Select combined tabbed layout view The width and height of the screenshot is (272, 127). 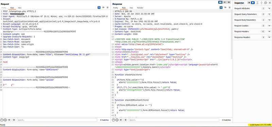pos(229,2)
